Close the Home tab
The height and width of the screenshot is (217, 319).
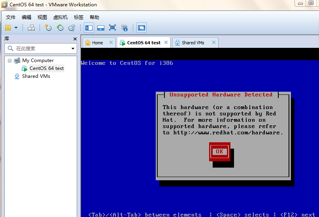pos(111,42)
